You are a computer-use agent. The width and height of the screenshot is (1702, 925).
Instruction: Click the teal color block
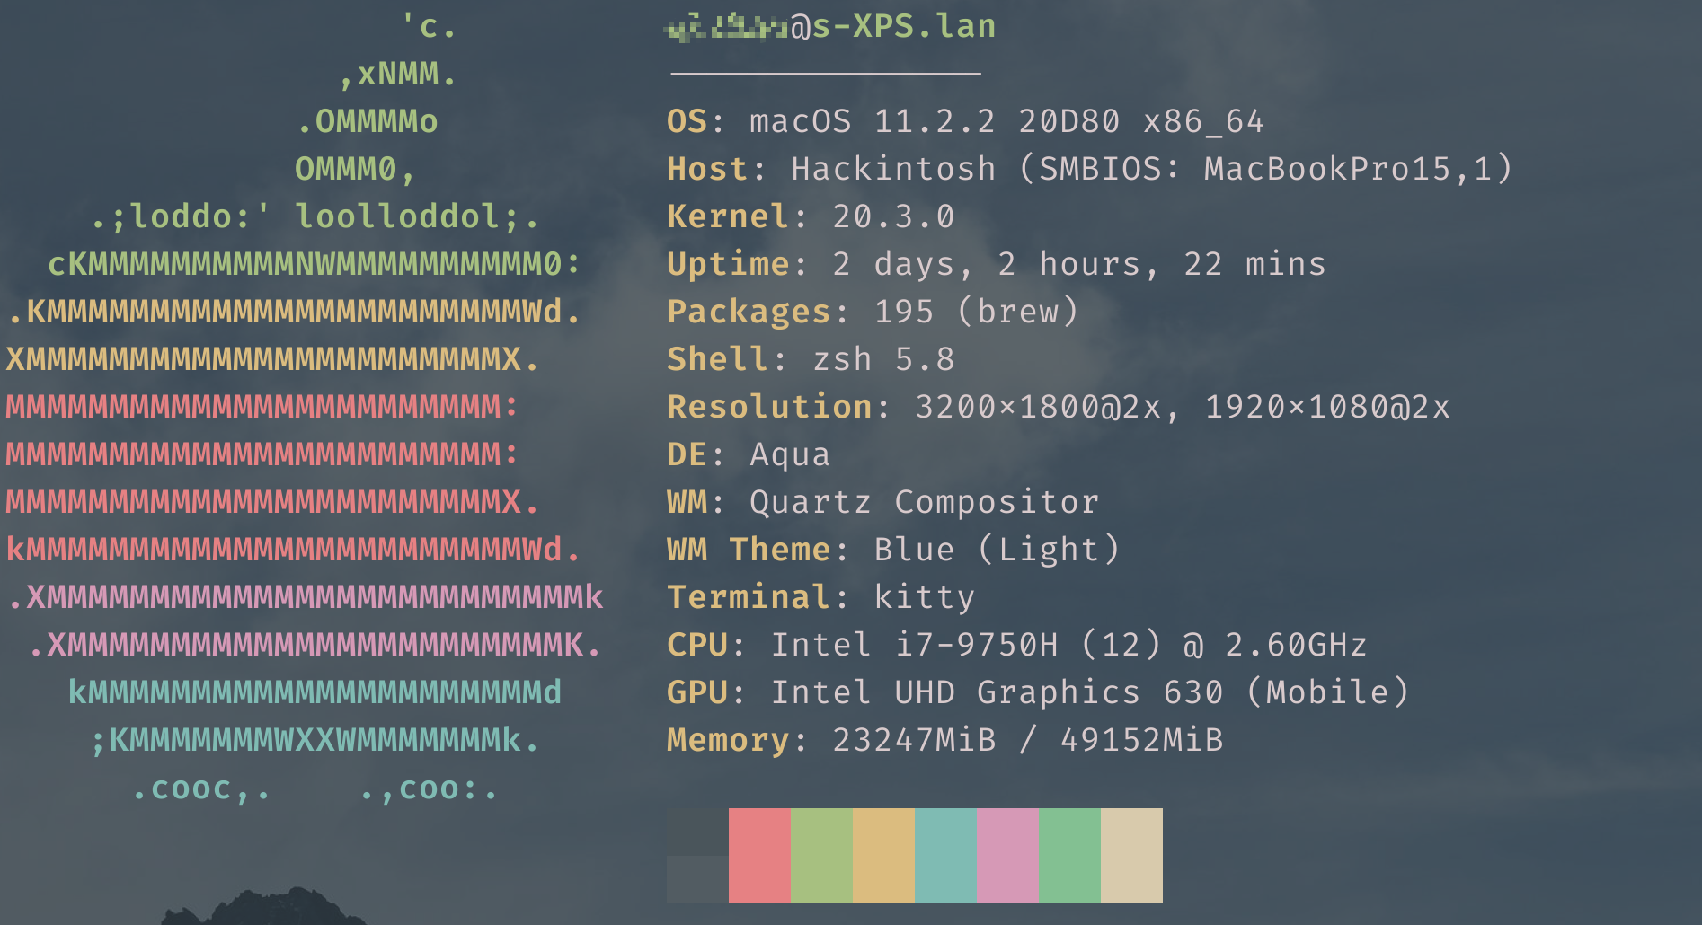[x=945, y=855]
